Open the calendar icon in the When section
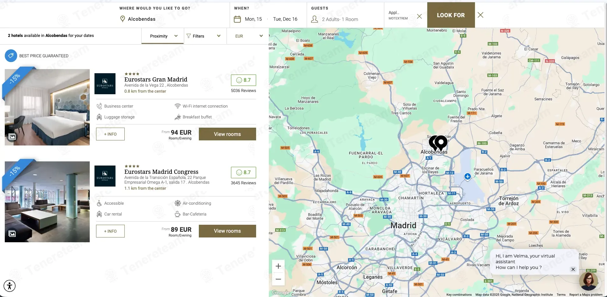 pos(237,19)
